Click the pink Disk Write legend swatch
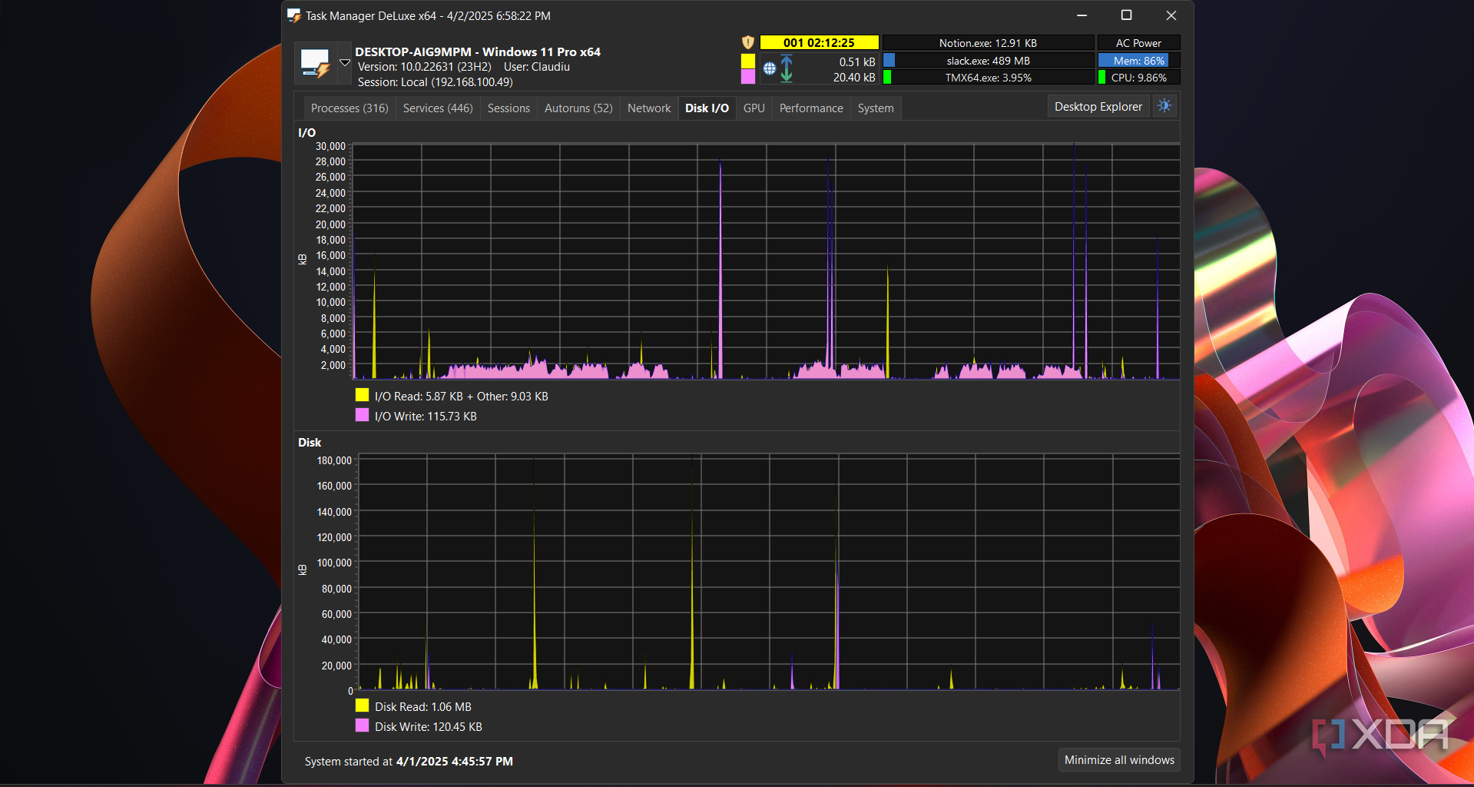The width and height of the screenshot is (1474, 787). (363, 726)
